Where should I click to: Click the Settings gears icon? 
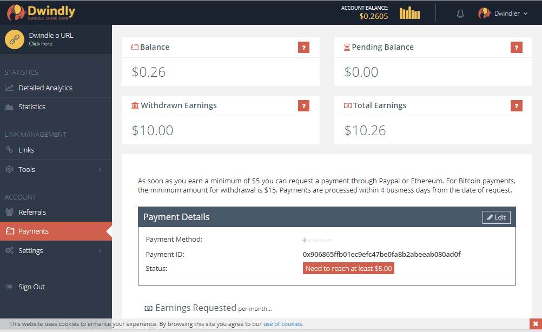click(x=9, y=250)
